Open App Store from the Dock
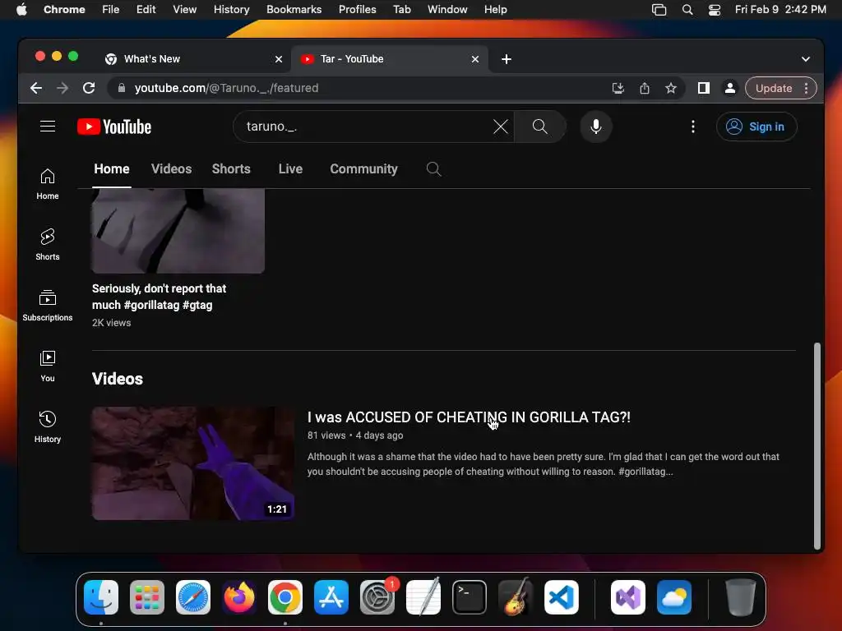Screen dimensions: 842x631 point(331,597)
